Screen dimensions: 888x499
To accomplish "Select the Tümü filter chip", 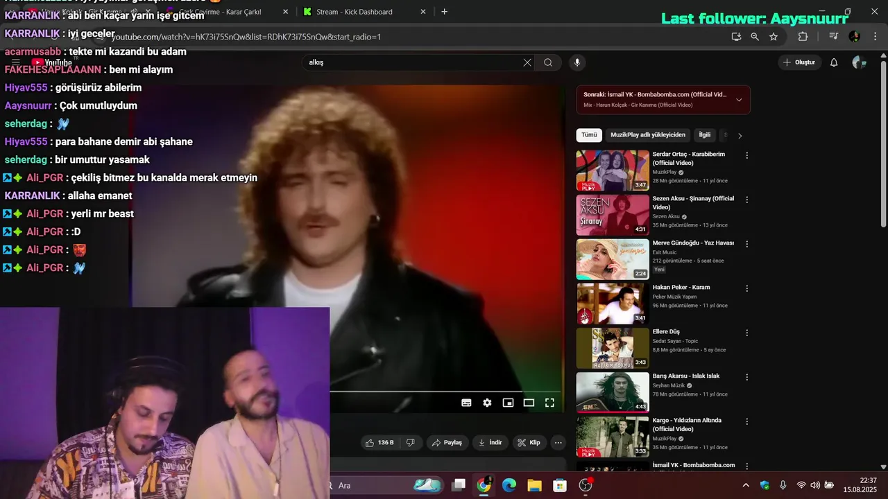I will click(x=589, y=135).
